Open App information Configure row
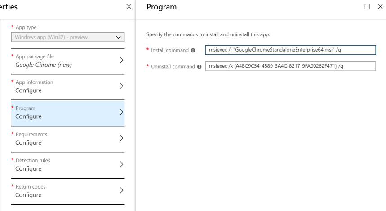 click(68, 87)
